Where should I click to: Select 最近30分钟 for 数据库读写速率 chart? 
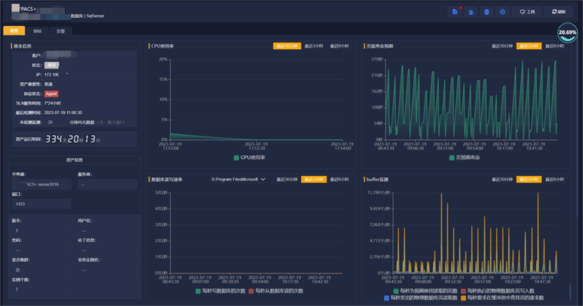(287, 179)
